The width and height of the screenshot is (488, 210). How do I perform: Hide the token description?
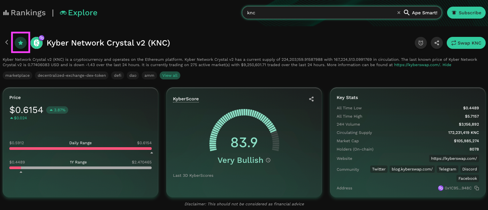pyautogui.click(x=447, y=65)
